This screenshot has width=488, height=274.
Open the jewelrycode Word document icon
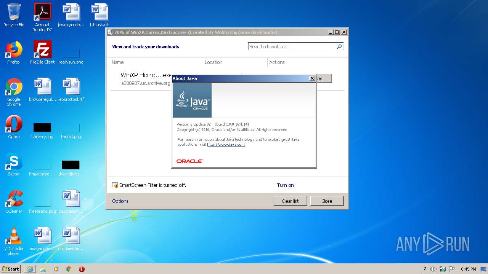[71, 15]
